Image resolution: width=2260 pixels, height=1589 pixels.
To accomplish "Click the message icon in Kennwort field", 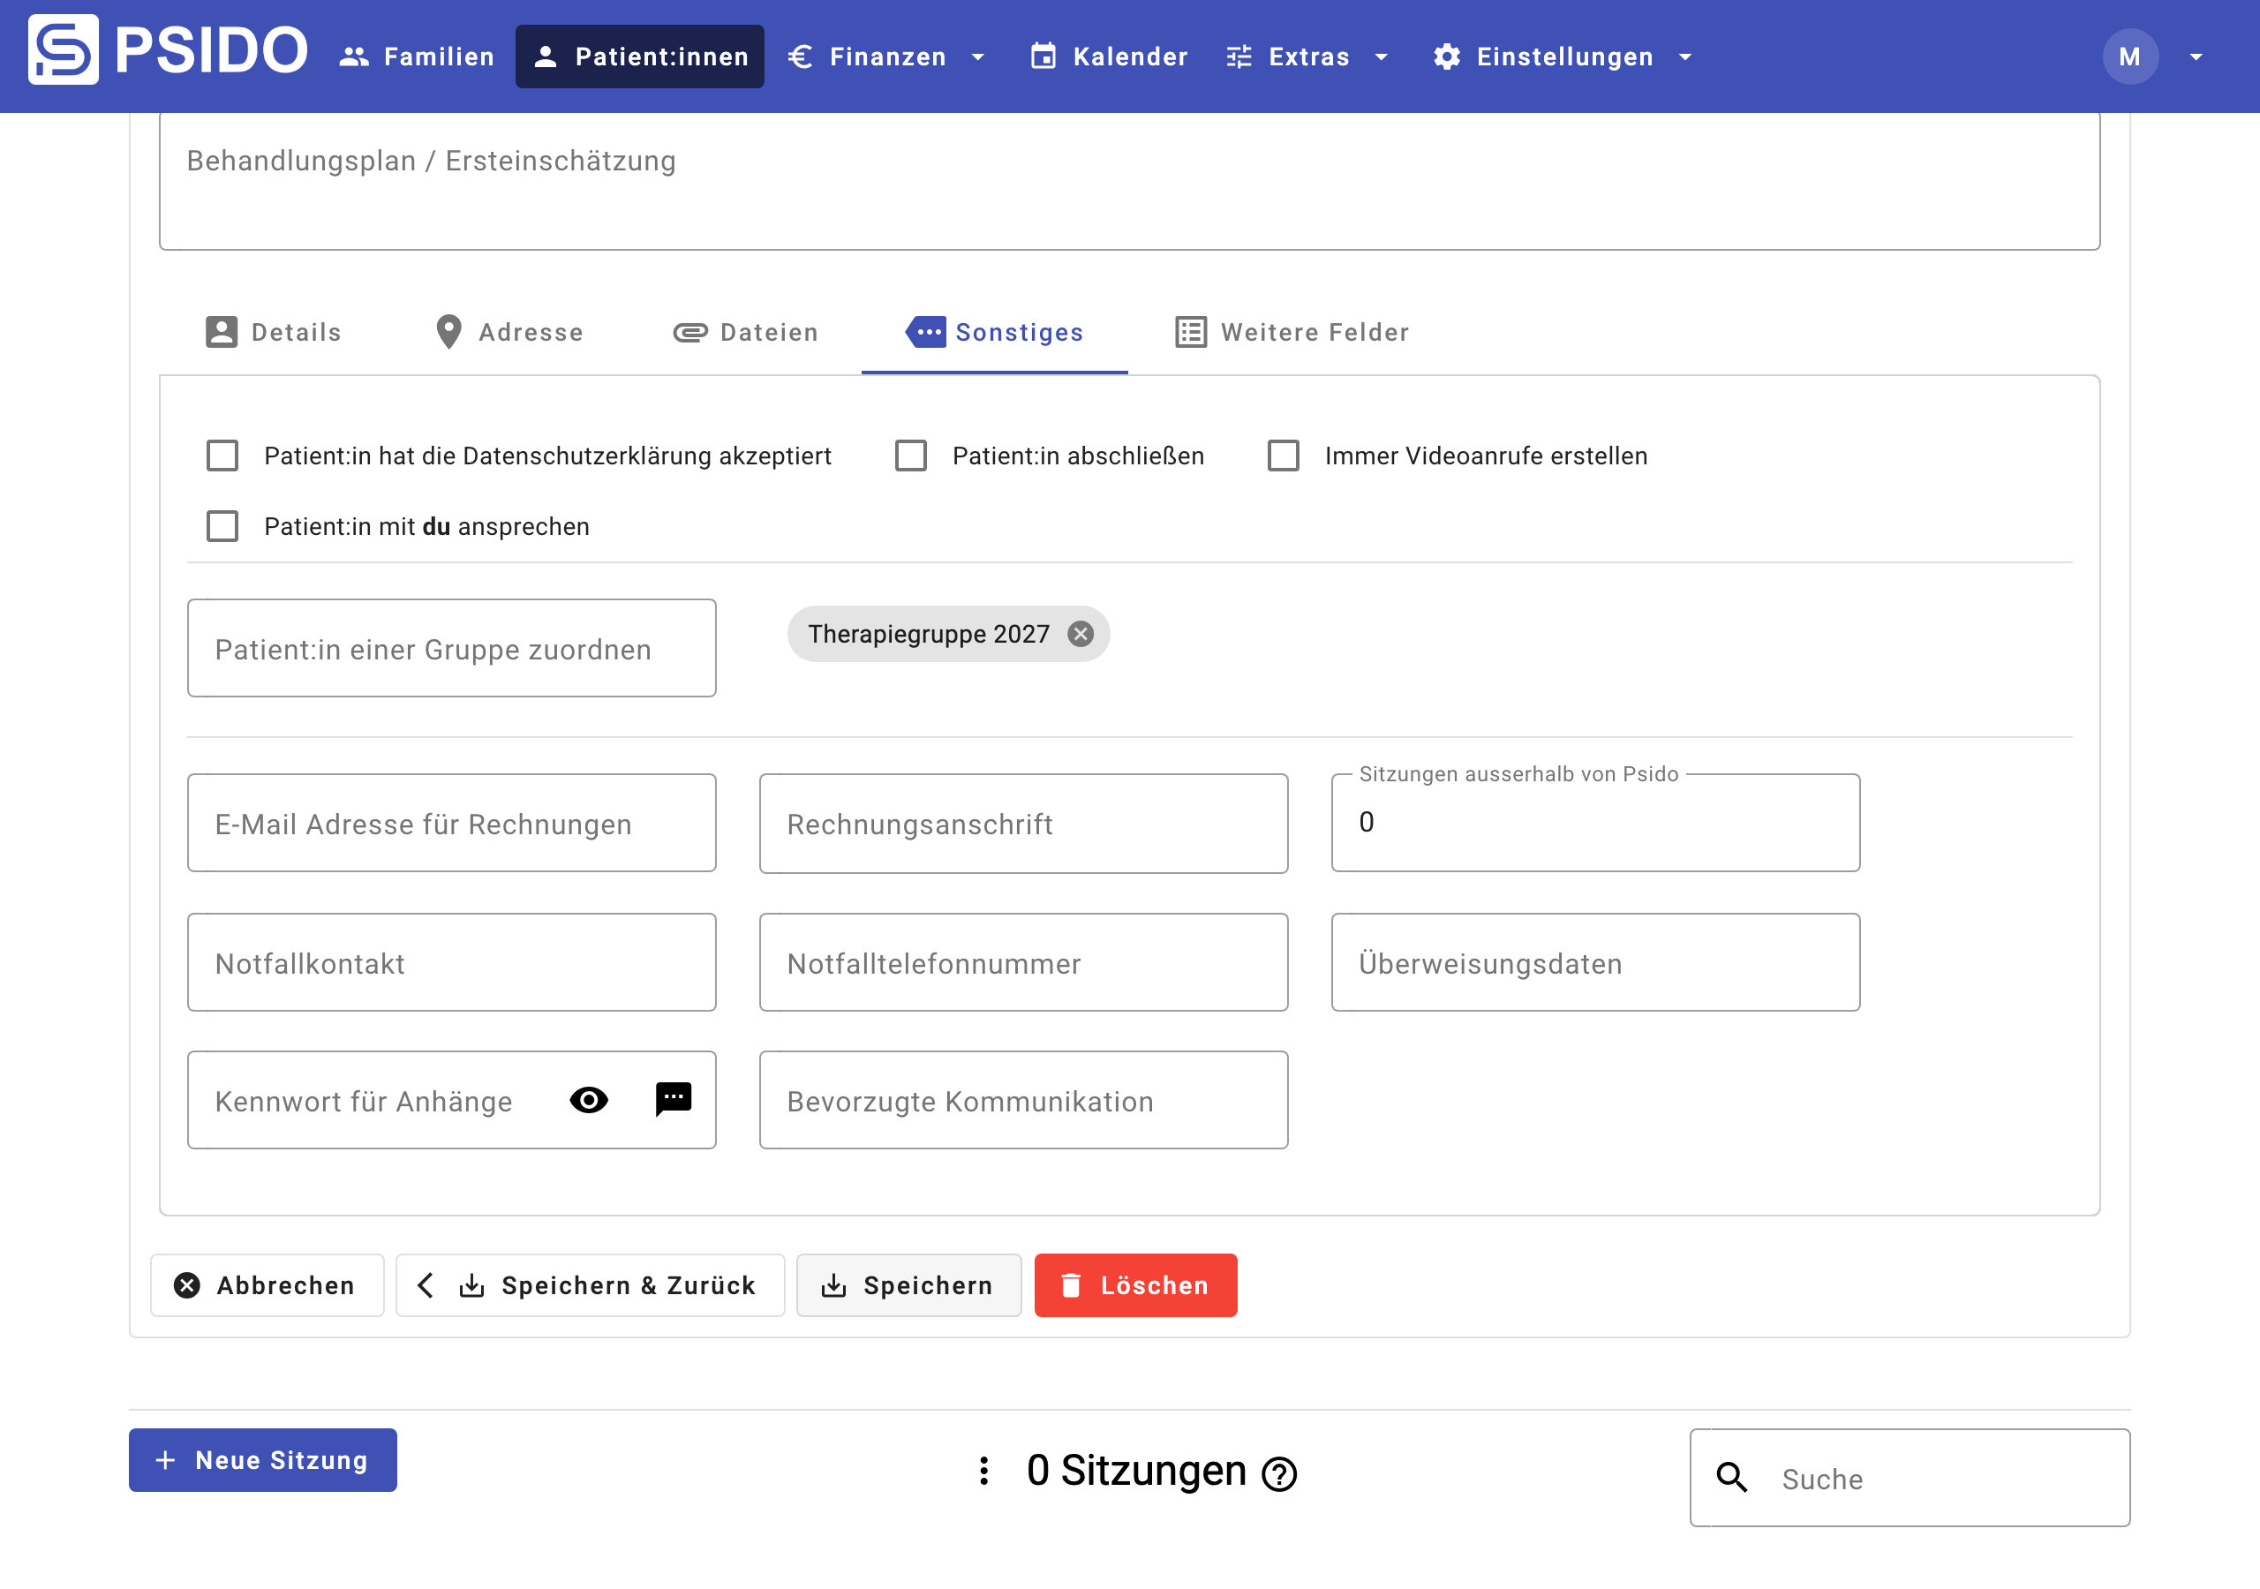I will click(x=674, y=1099).
